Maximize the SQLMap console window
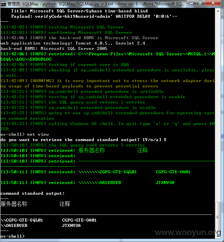 (200, 3)
